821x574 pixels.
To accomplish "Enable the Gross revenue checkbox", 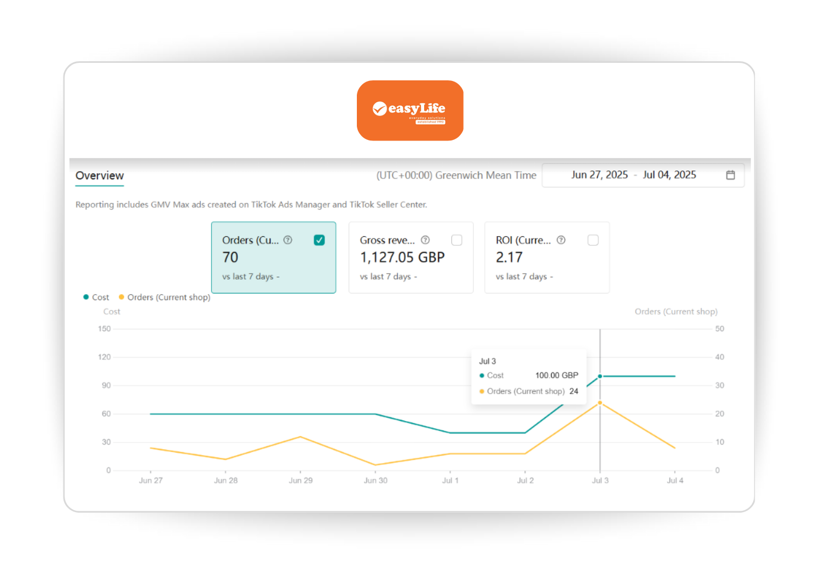I will pos(456,240).
